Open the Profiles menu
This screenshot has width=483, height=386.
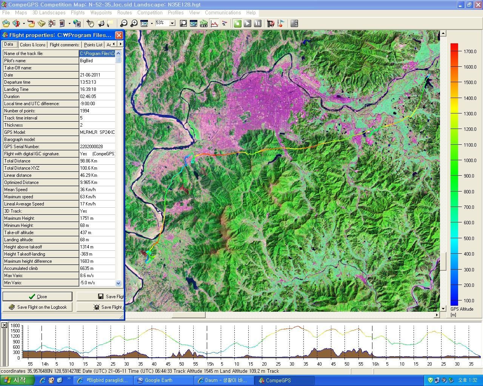[176, 12]
